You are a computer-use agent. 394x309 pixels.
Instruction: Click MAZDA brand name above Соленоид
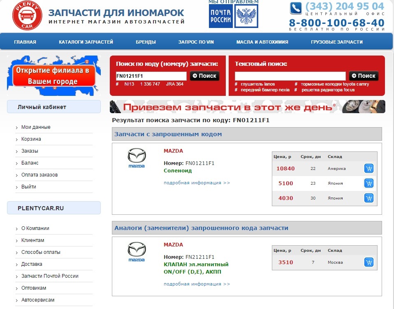click(x=174, y=151)
